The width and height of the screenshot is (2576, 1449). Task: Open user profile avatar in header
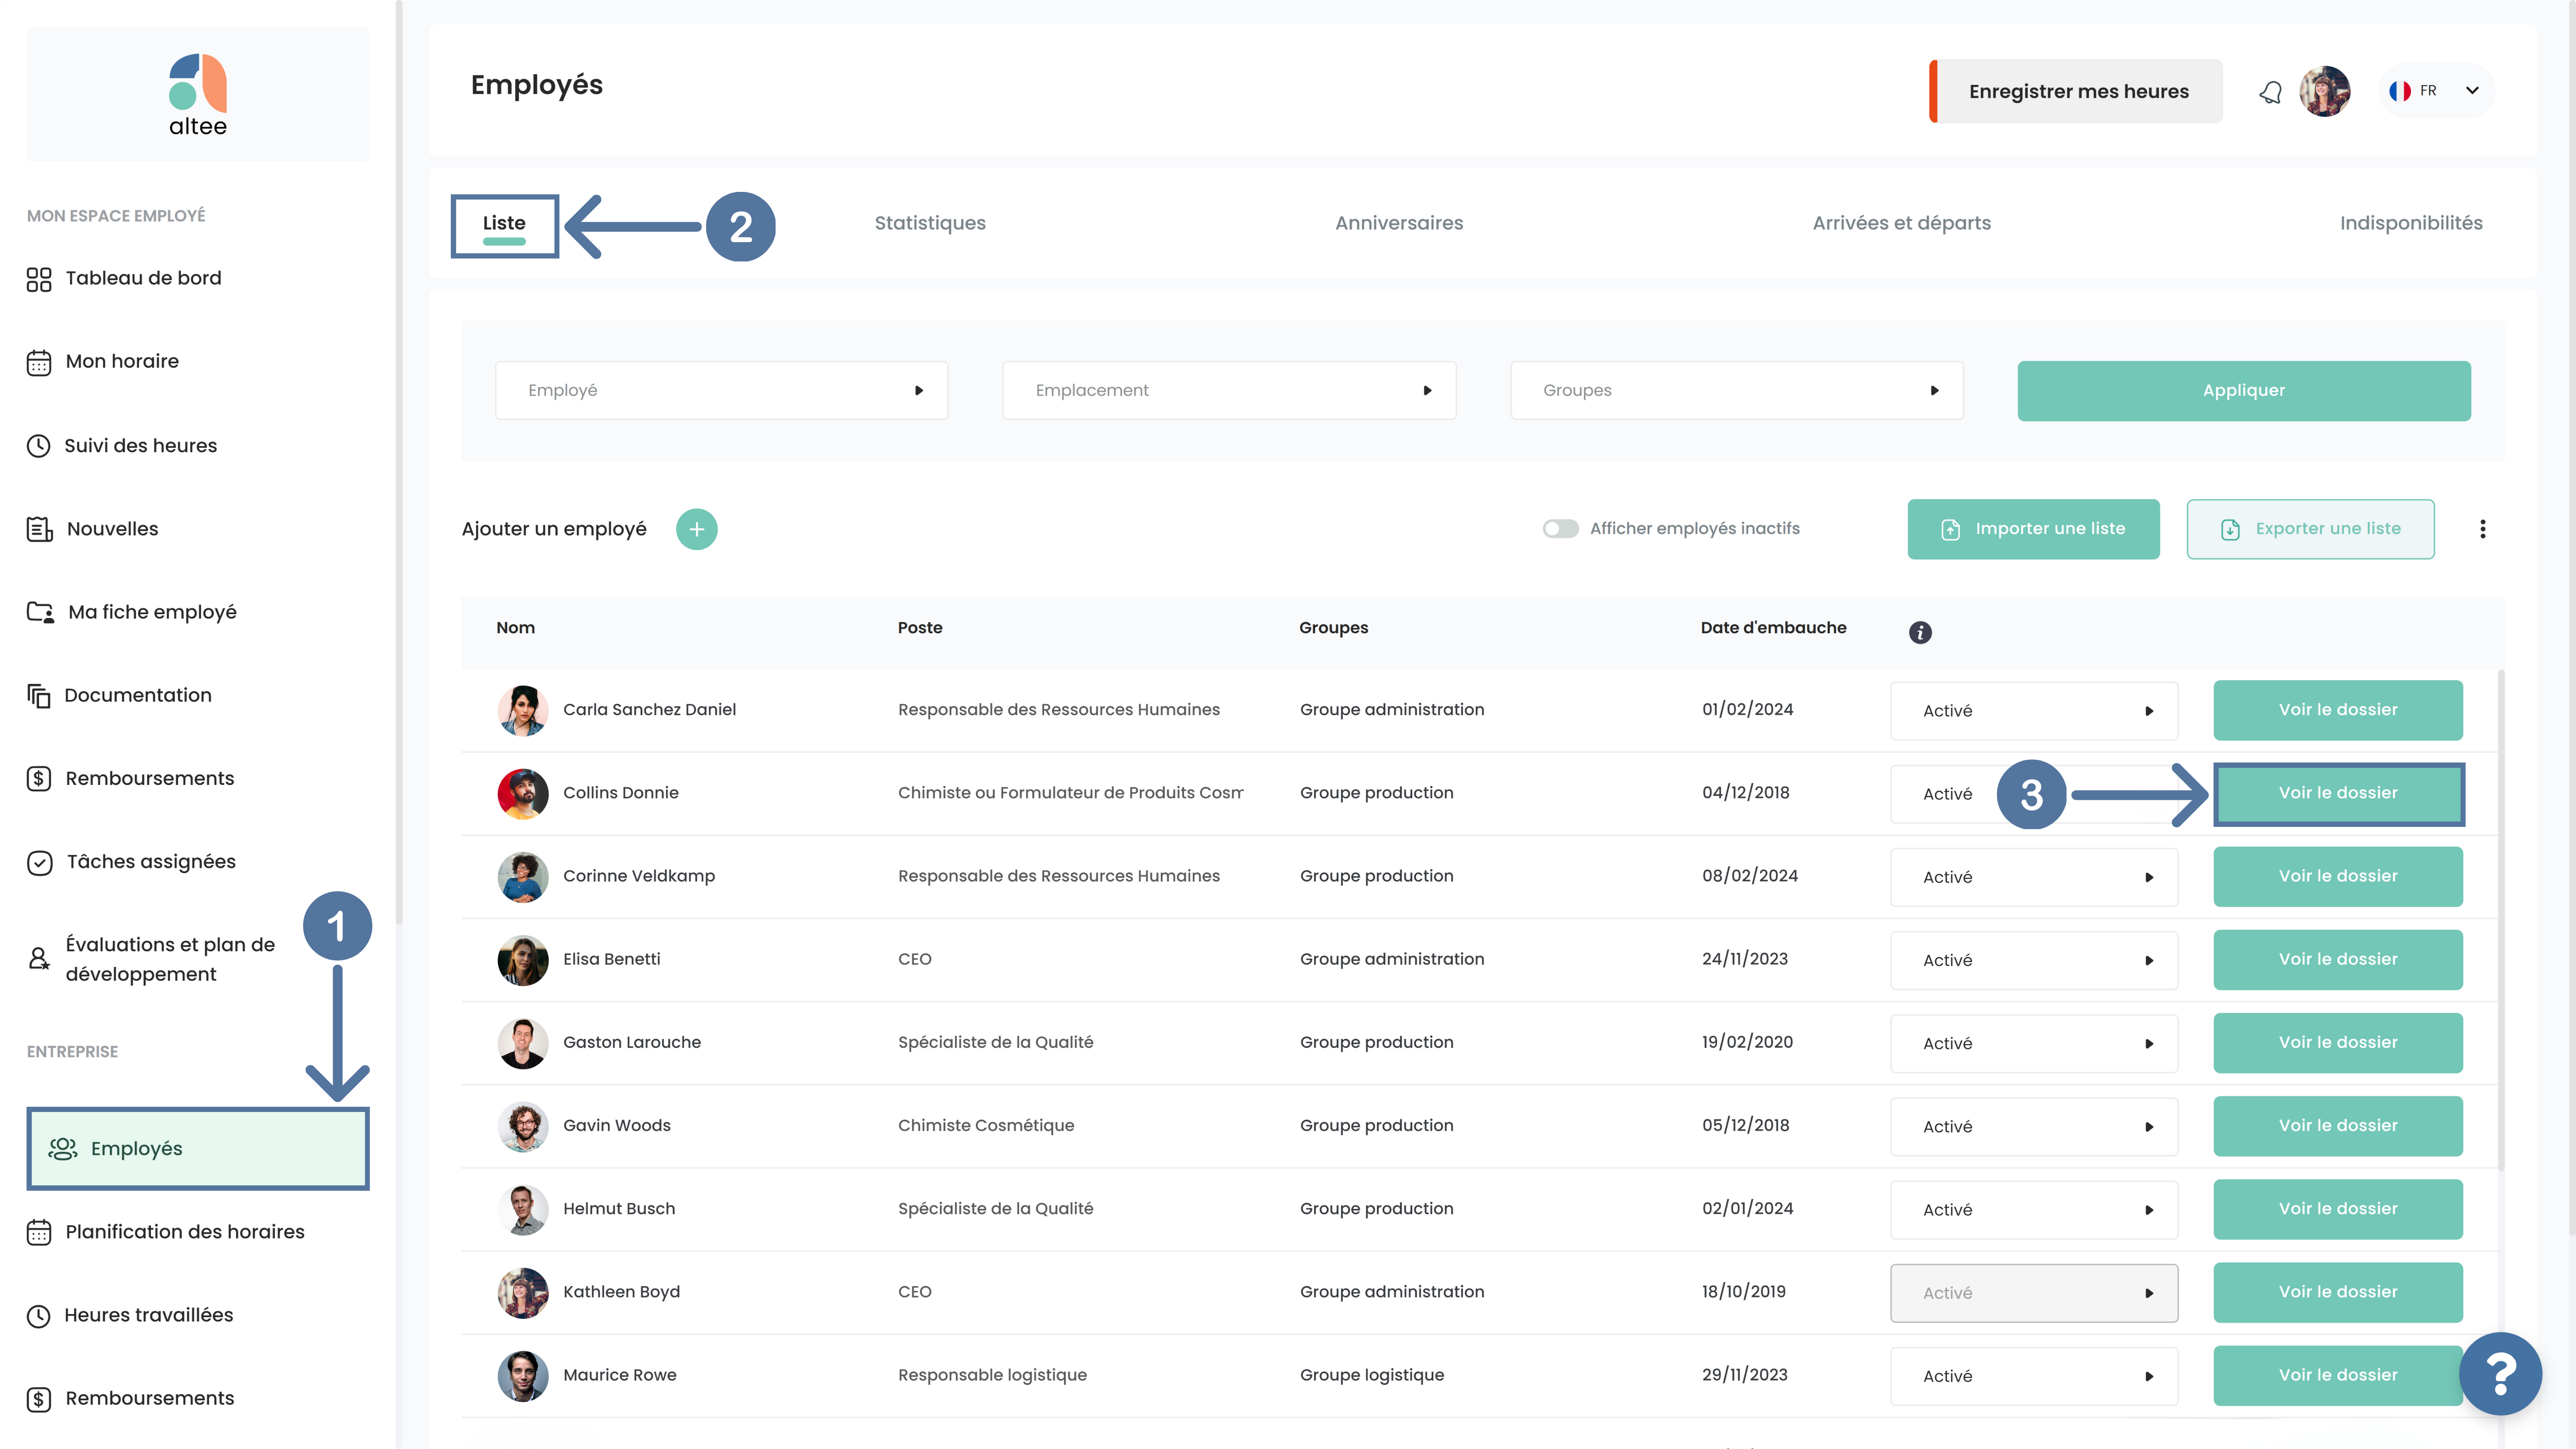click(x=2324, y=91)
